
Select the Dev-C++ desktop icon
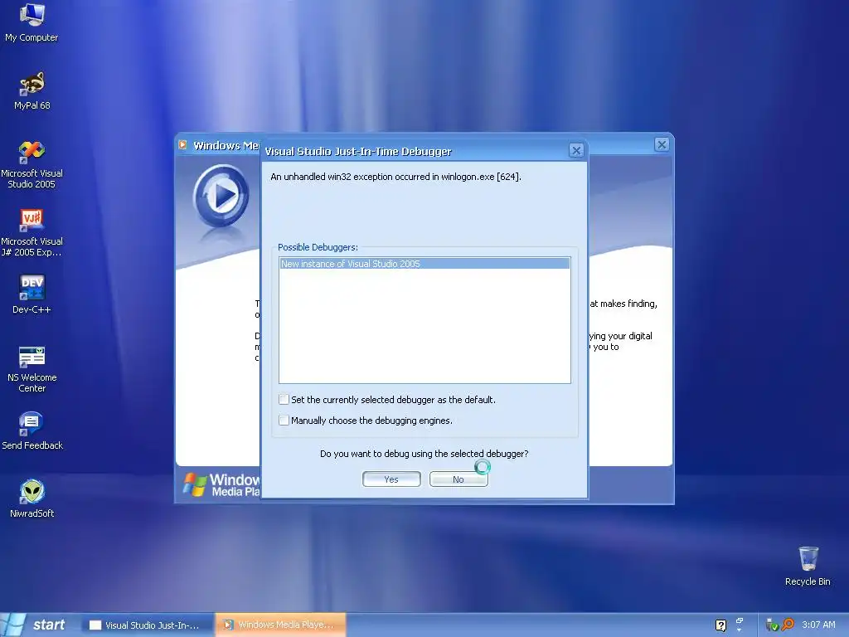pos(32,294)
